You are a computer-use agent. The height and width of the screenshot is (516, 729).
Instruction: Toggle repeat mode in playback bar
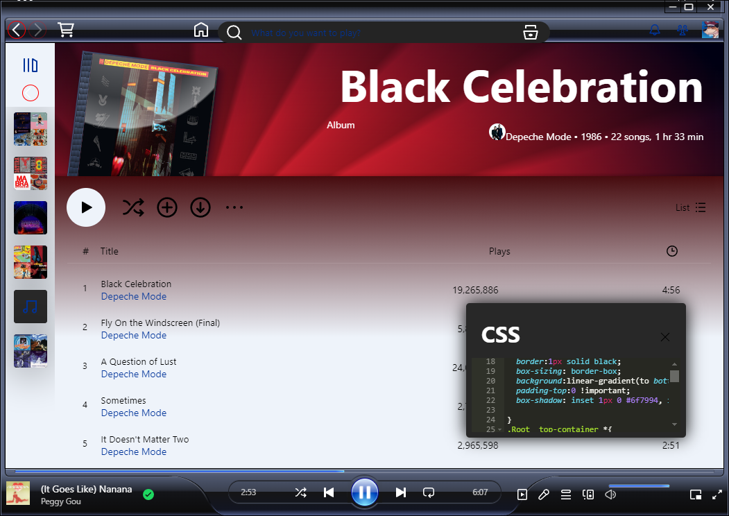point(429,492)
